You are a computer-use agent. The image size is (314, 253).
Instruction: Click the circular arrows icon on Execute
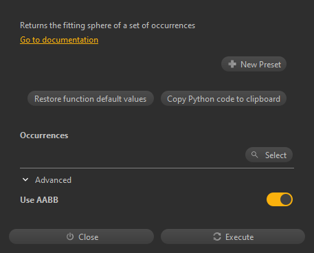click(x=217, y=236)
